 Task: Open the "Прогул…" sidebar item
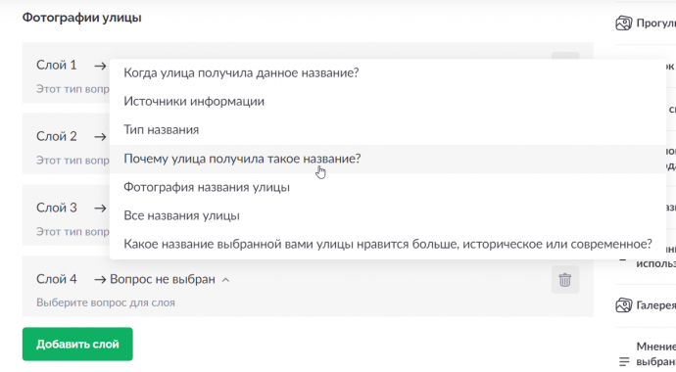[646, 23]
